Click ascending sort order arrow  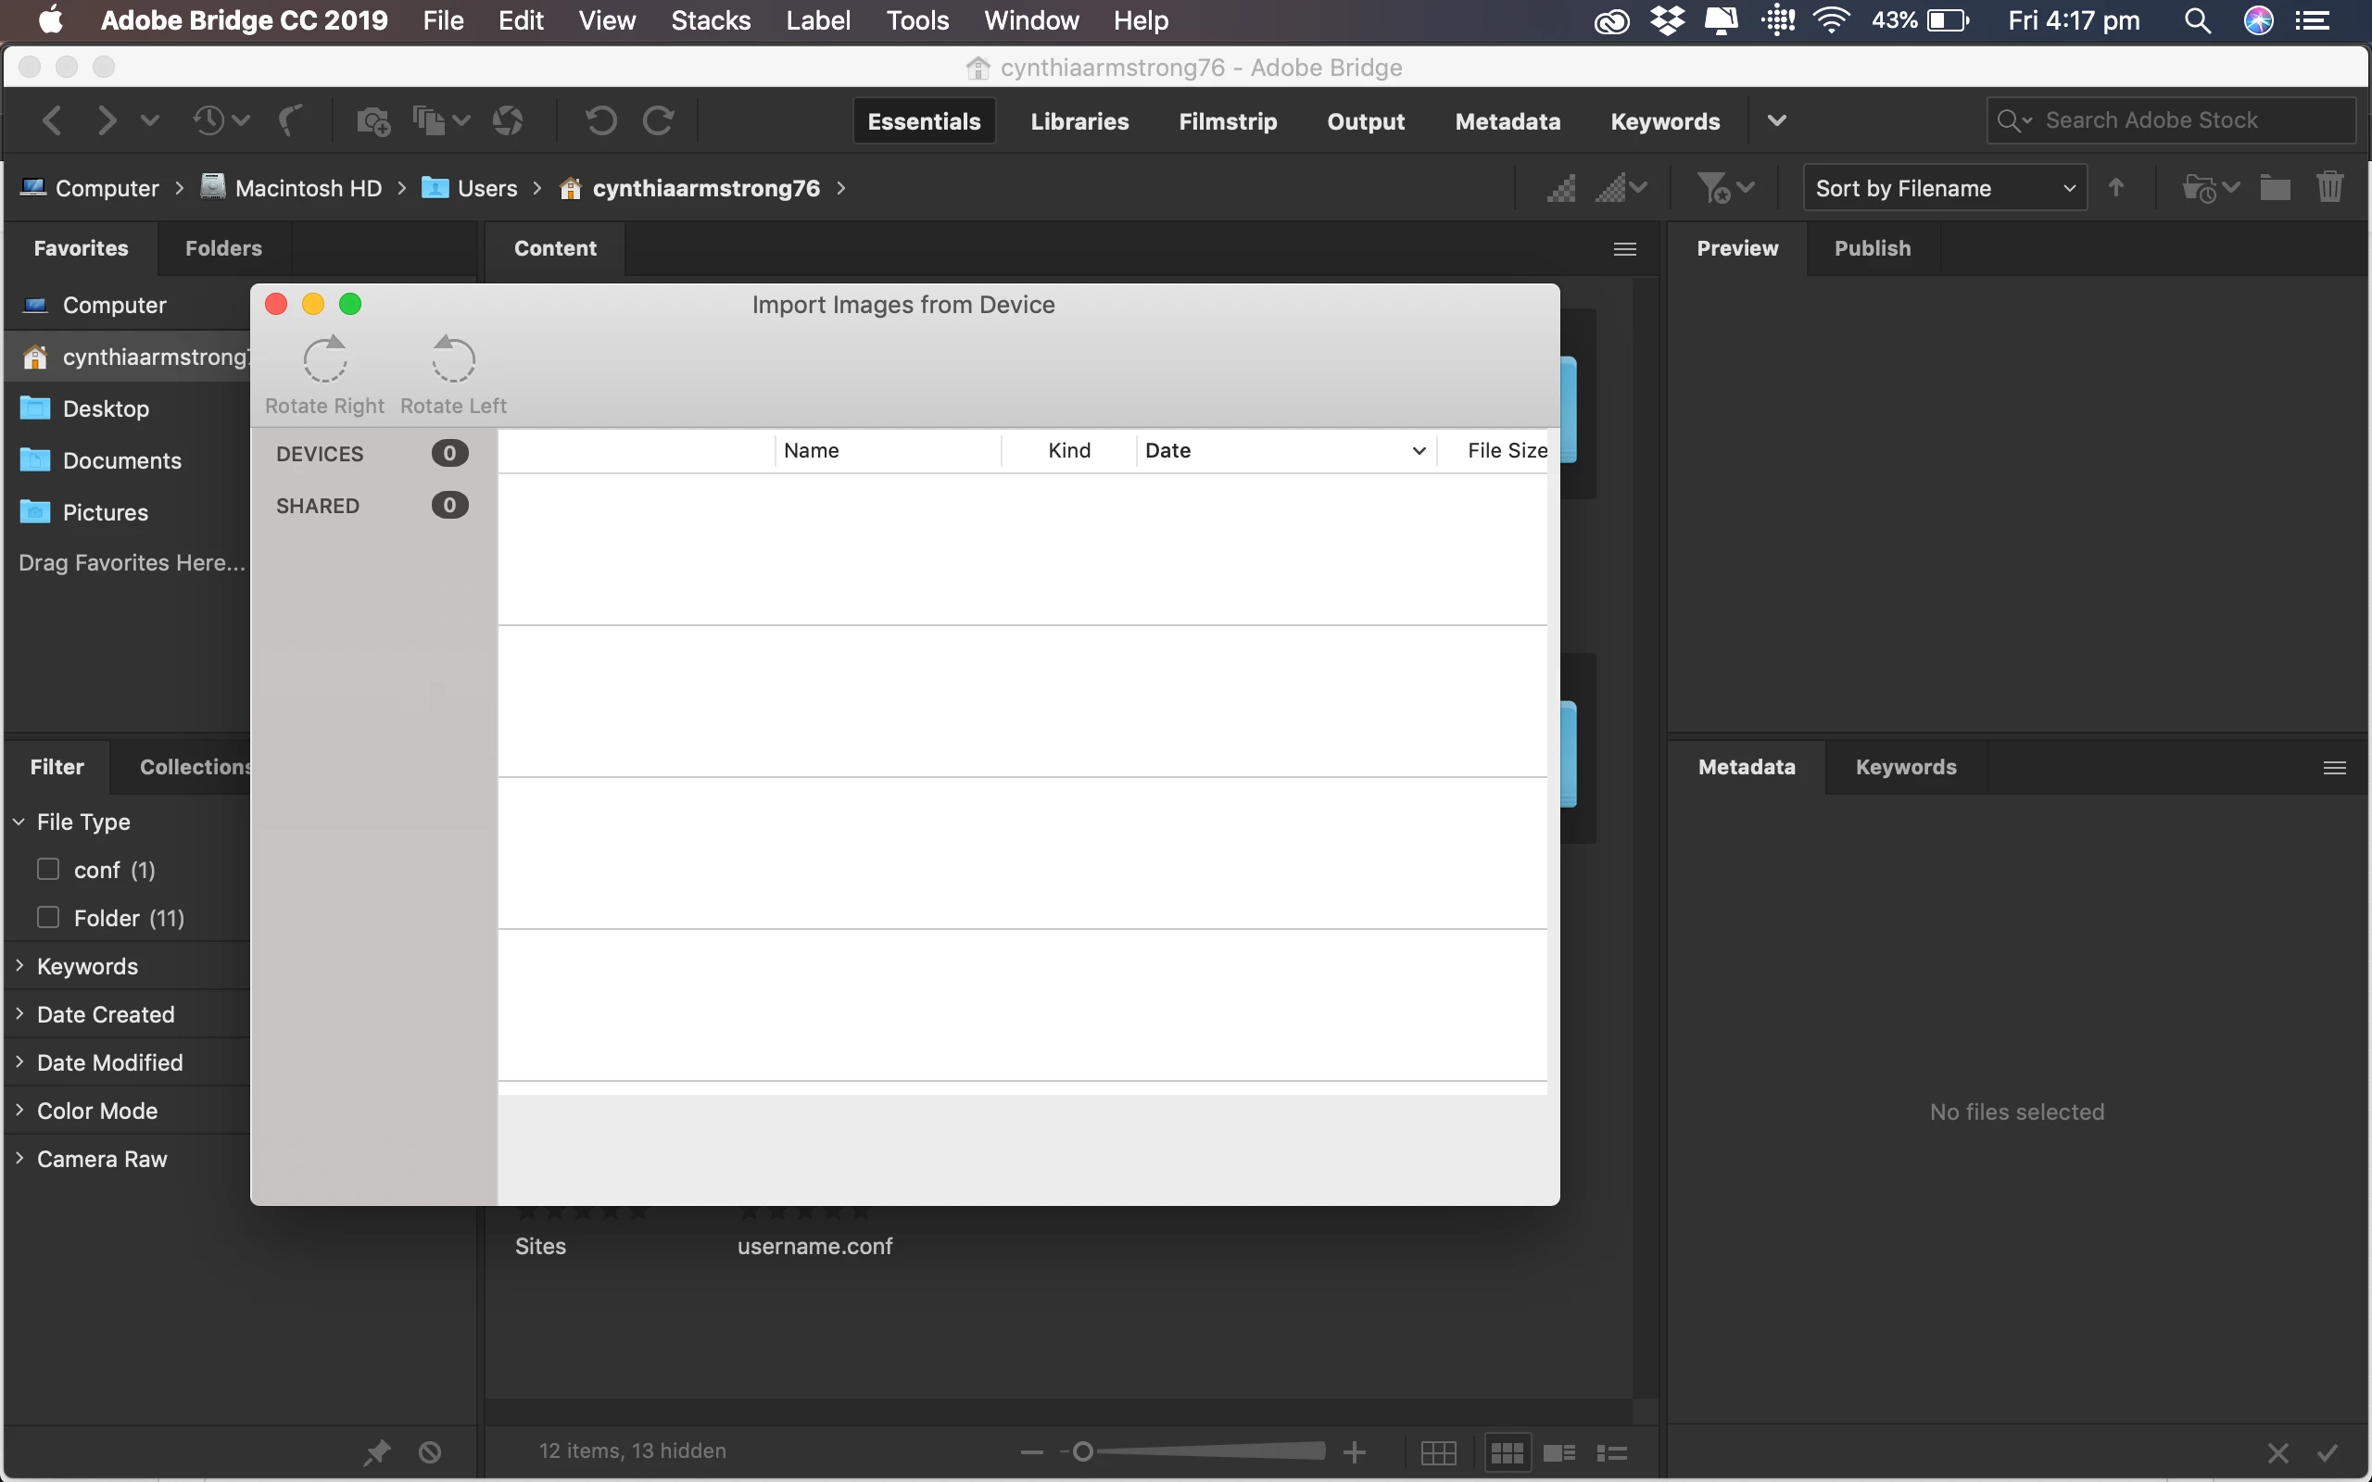click(x=2117, y=187)
